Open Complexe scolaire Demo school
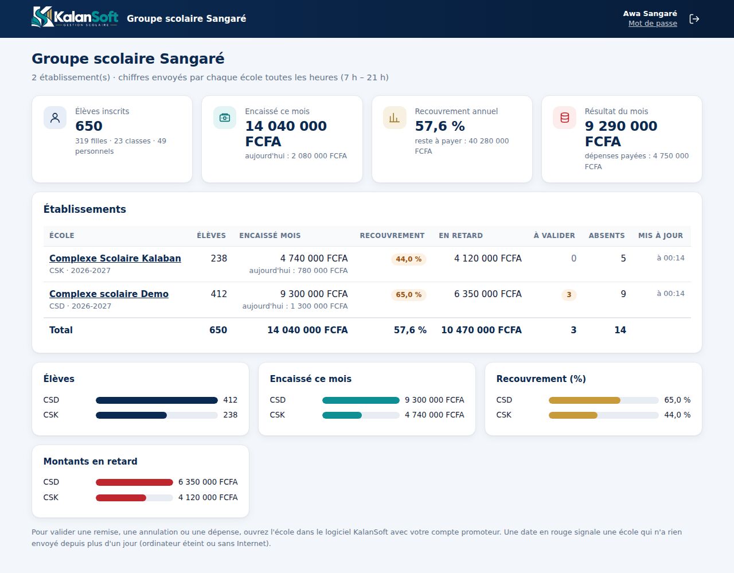The height and width of the screenshot is (573, 734). click(x=109, y=294)
